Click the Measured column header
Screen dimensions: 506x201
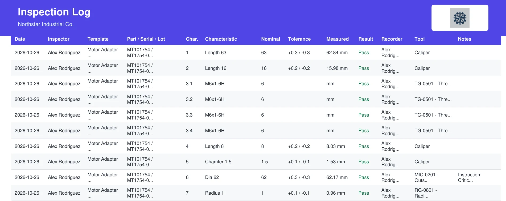(338, 39)
